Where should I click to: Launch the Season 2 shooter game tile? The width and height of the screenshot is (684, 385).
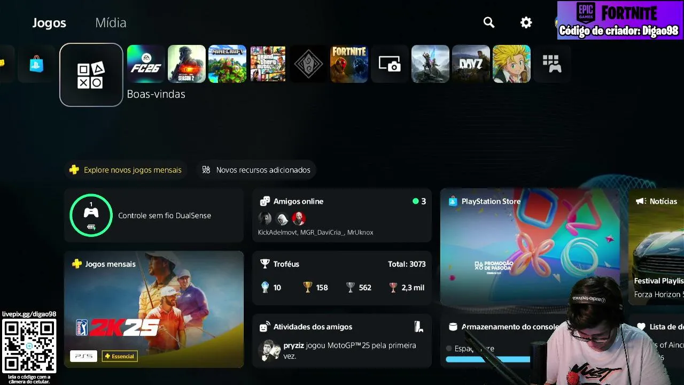tap(186, 64)
